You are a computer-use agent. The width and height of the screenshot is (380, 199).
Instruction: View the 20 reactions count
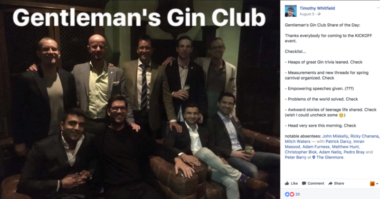click(298, 194)
